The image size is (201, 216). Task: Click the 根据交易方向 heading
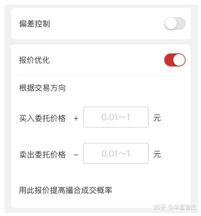coord(42,88)
